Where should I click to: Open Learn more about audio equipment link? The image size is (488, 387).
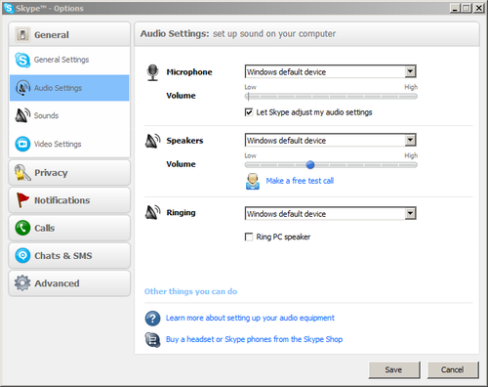coord(250,318)
